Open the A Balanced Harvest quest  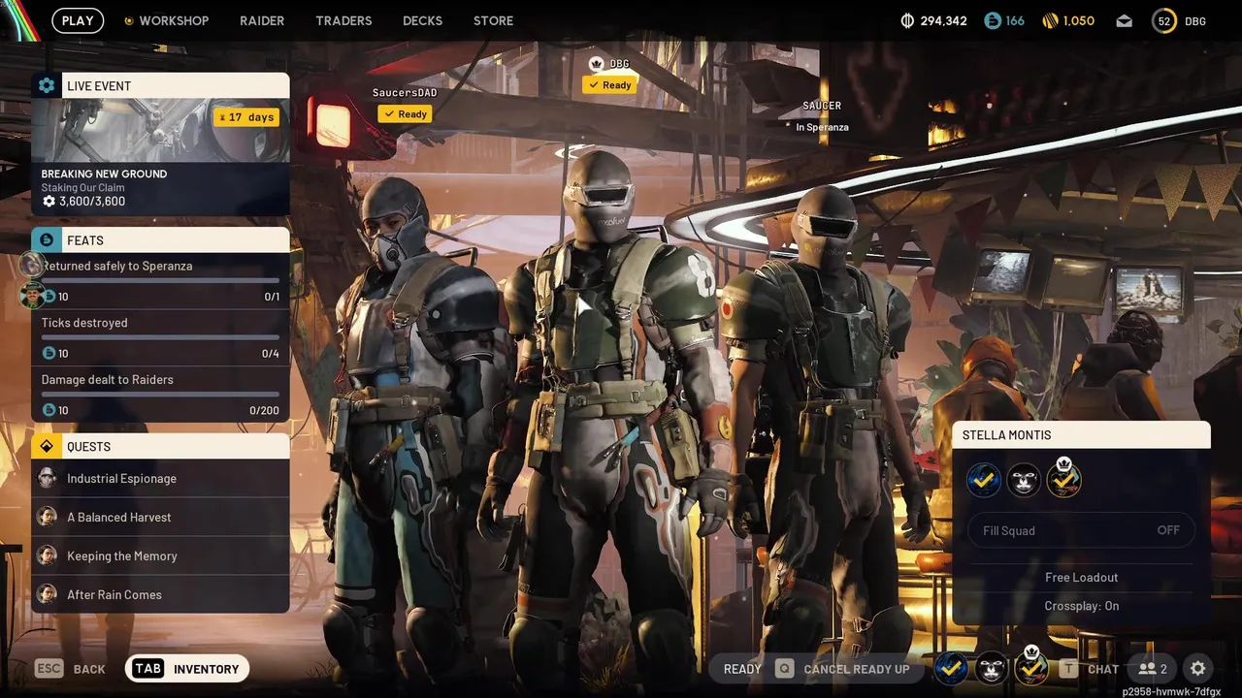coord(160,517)
